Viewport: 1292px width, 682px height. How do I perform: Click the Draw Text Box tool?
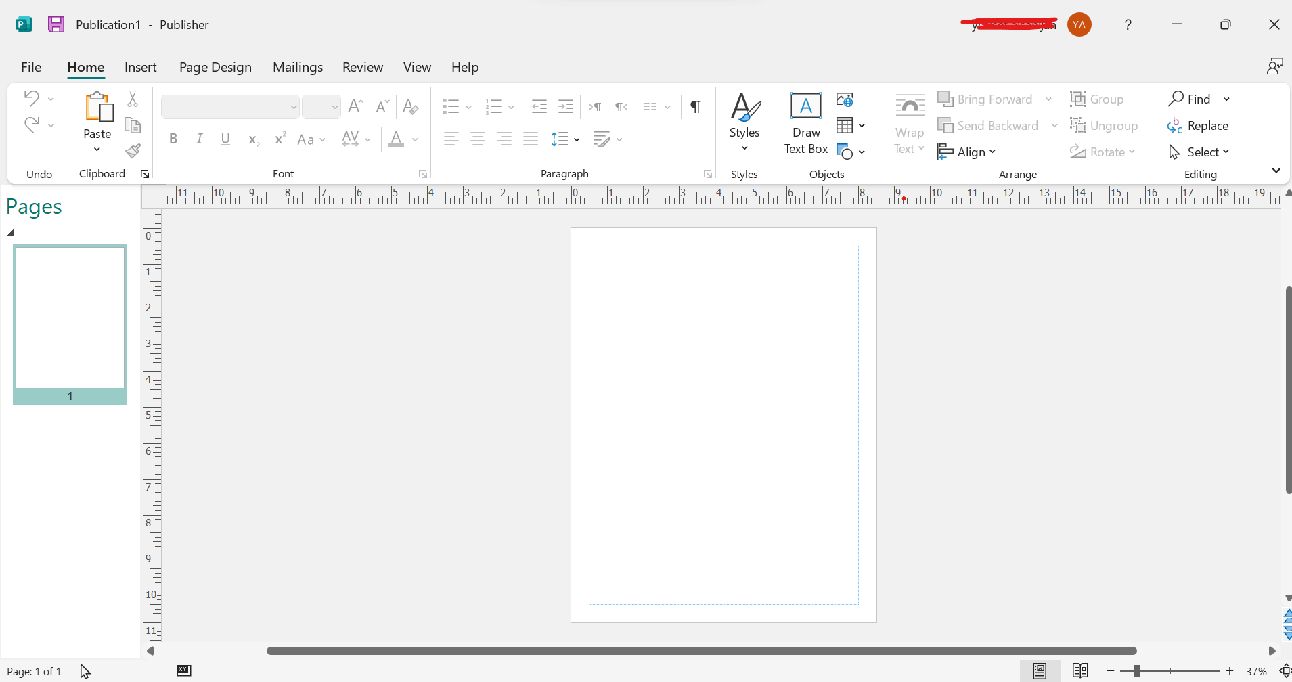tap(806, 124)
